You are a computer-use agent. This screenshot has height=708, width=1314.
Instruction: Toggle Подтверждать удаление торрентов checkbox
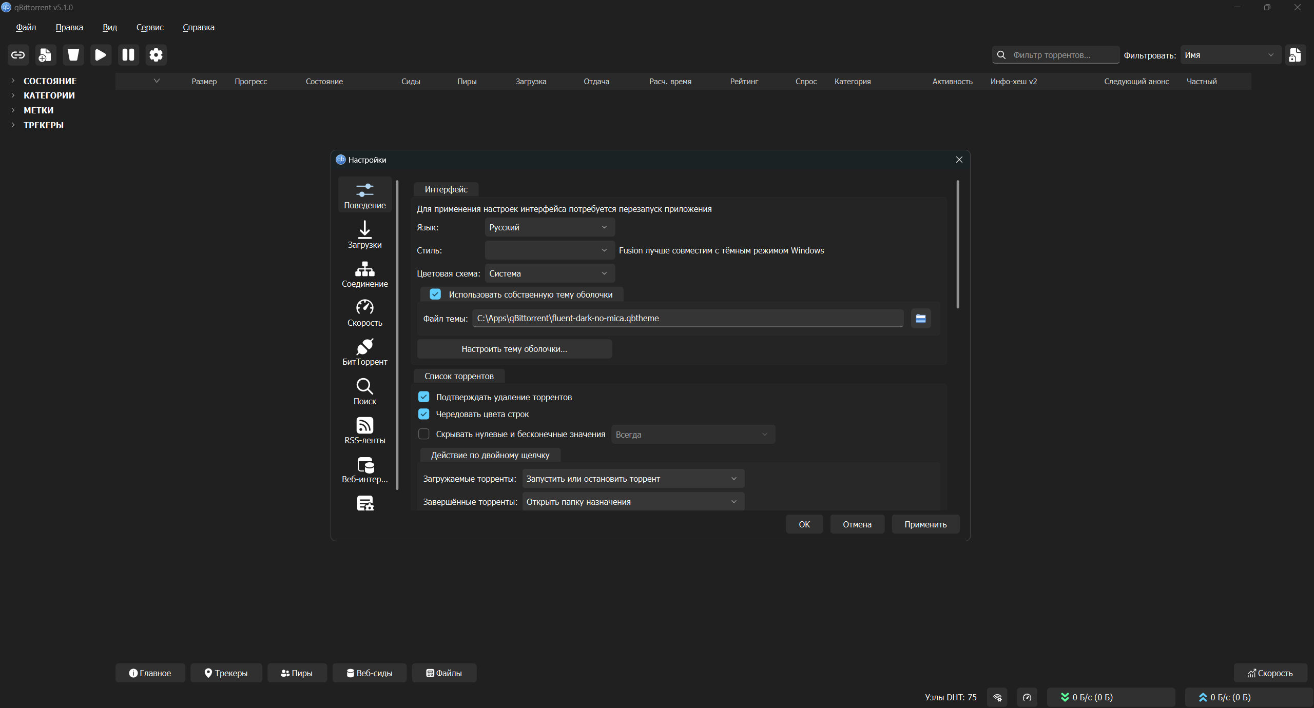pyautogui.click(x=424, y=397)
